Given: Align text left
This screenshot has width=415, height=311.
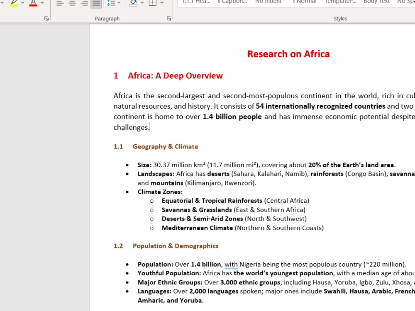Looking at the screenshot, I should coord(60,3).
